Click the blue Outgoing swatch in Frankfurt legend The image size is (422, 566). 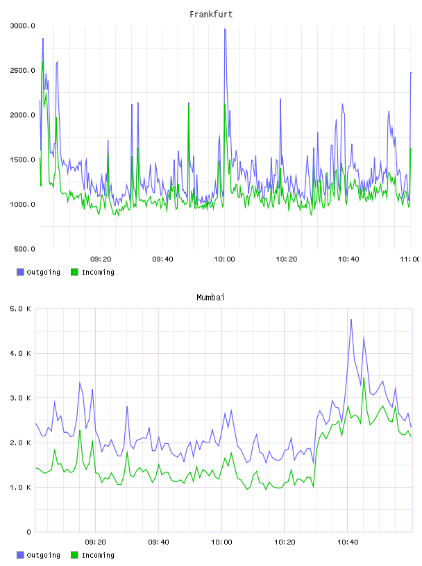(x=20, y=272)
